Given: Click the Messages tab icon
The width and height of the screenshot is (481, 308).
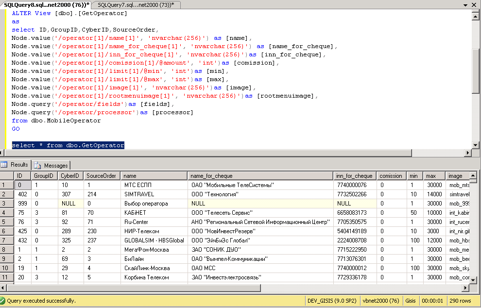Looking at the screenshot, I should [x=37, y=166].
